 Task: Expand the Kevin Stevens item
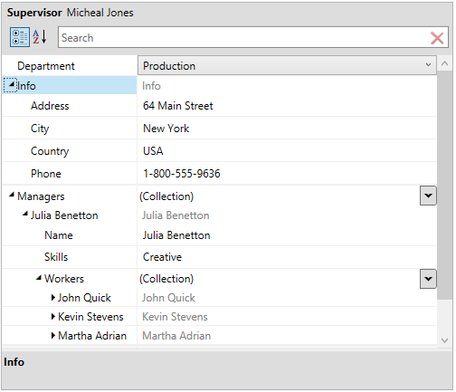[x=53, y=317]
